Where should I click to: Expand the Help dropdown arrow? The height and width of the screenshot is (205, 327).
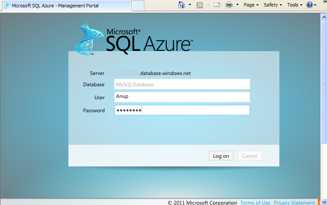pyautogui.click(x=317, y=5)
